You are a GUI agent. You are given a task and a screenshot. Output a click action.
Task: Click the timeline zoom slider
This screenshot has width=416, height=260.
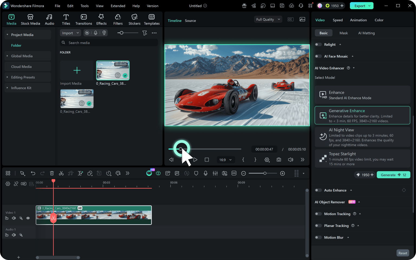[263, 173]
